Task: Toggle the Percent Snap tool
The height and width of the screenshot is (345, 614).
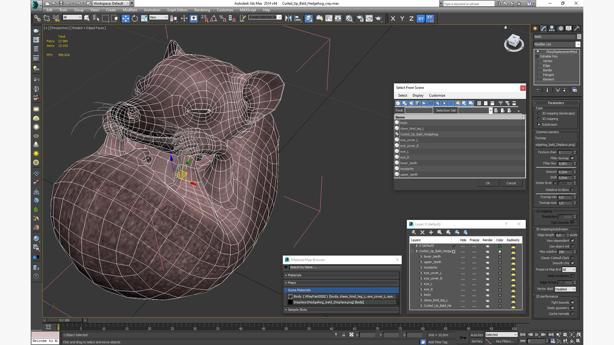Action: [223, 19]
